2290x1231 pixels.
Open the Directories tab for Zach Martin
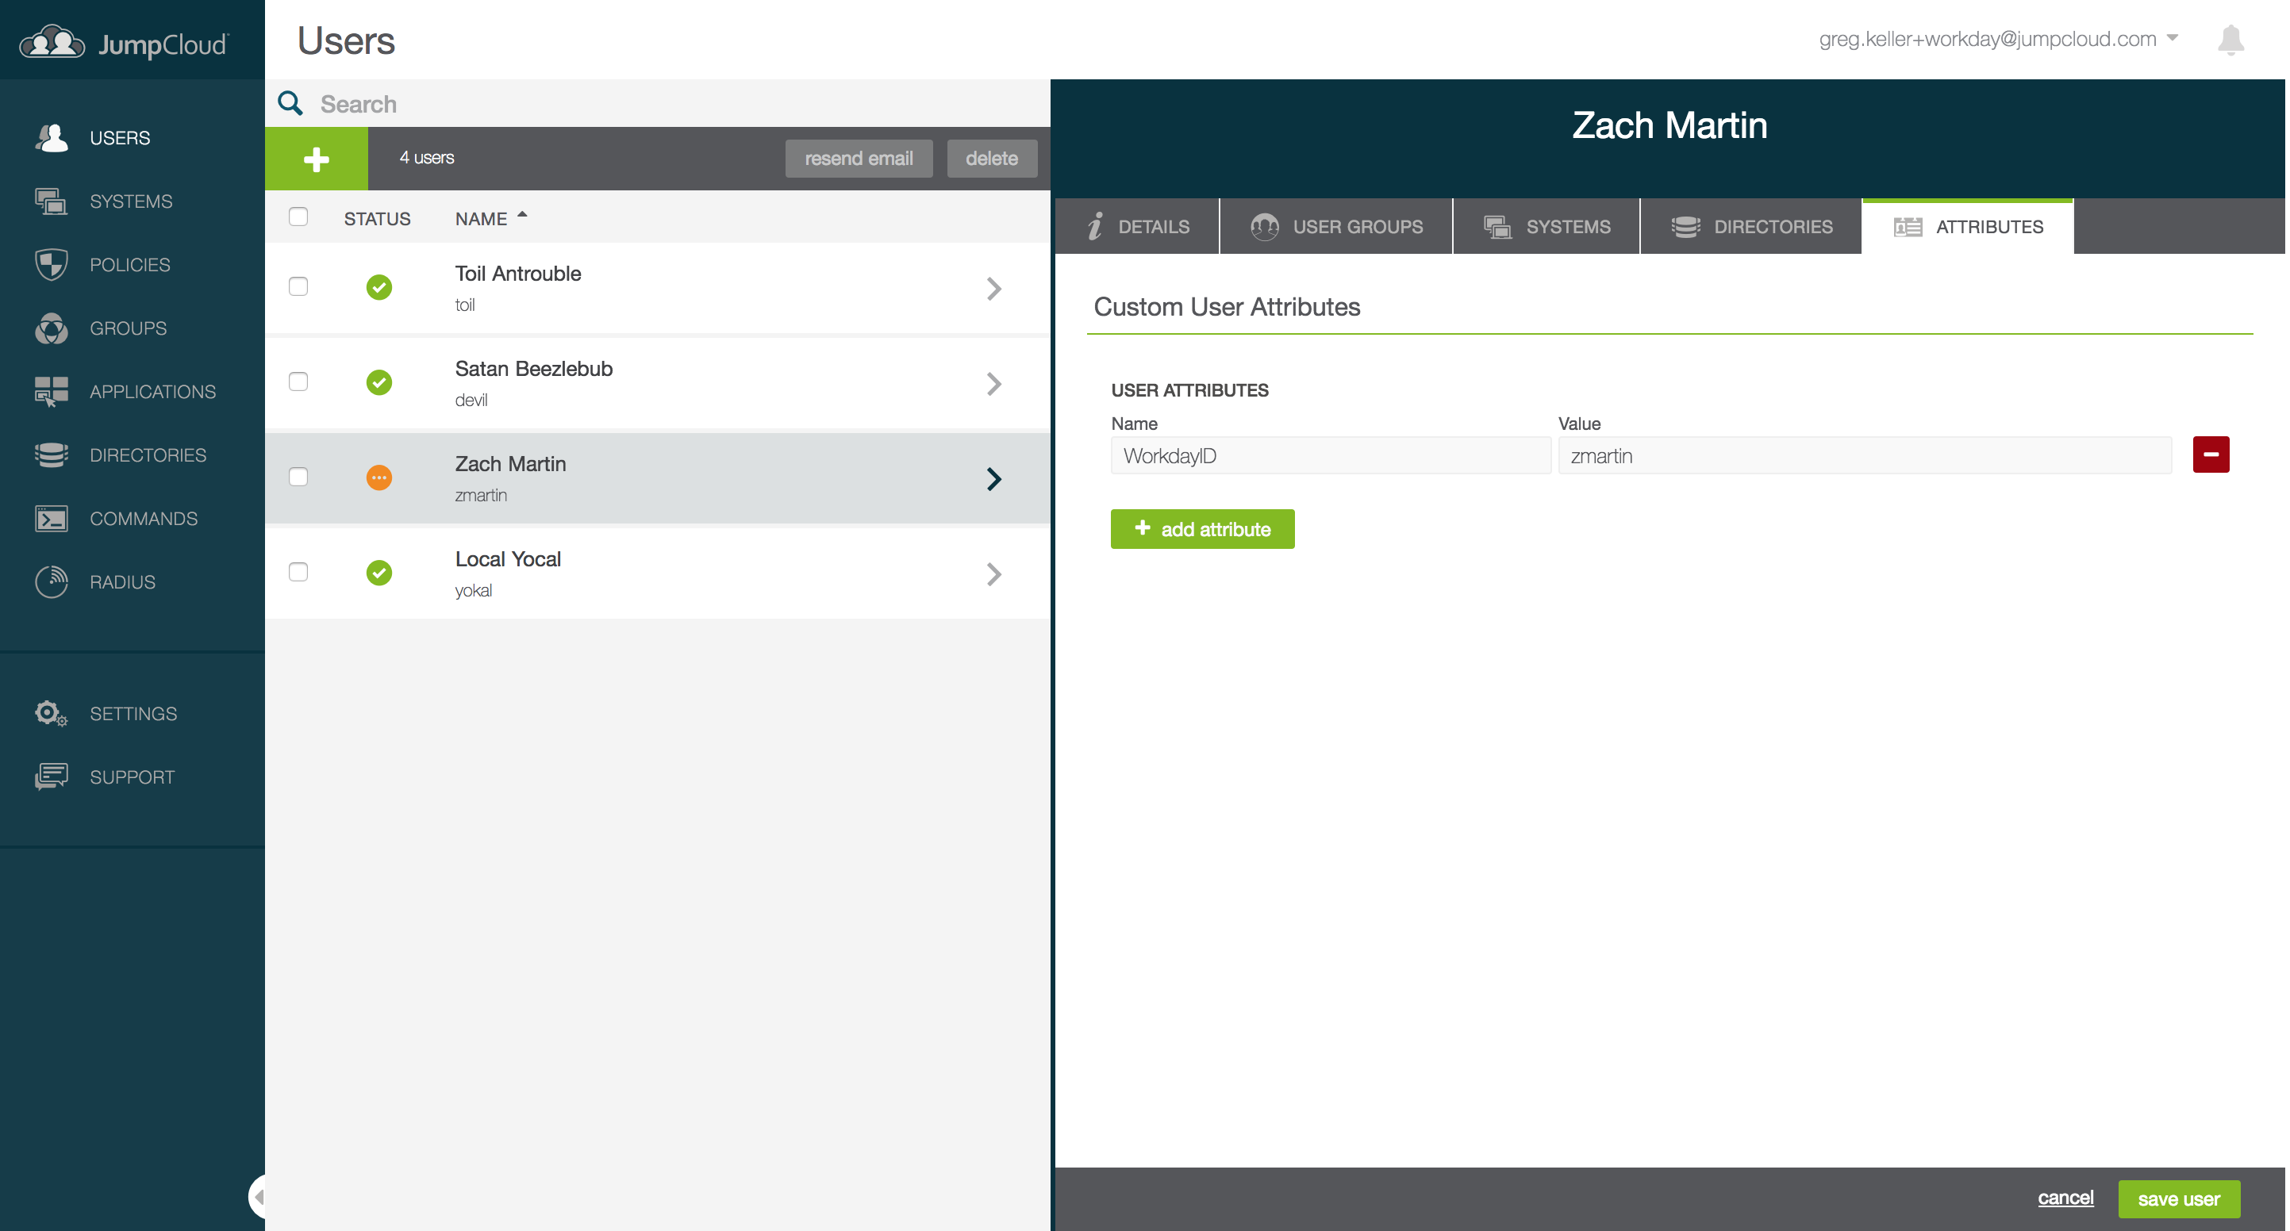1750,227
